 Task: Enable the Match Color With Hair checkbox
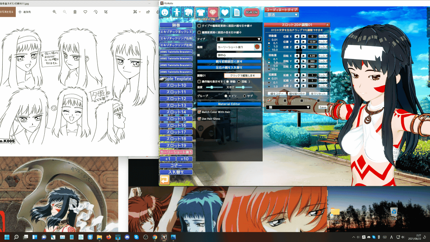point(199,112)
